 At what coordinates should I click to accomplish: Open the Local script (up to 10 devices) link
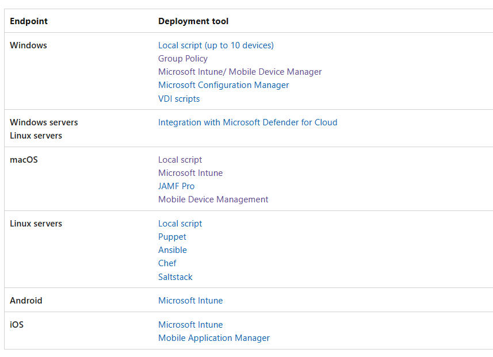[216, 45]
